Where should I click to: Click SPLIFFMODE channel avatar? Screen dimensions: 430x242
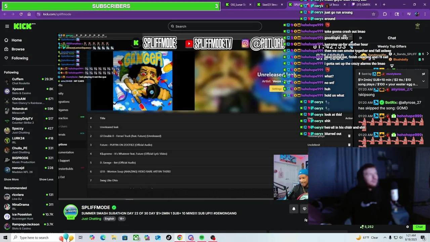[71, 212]
